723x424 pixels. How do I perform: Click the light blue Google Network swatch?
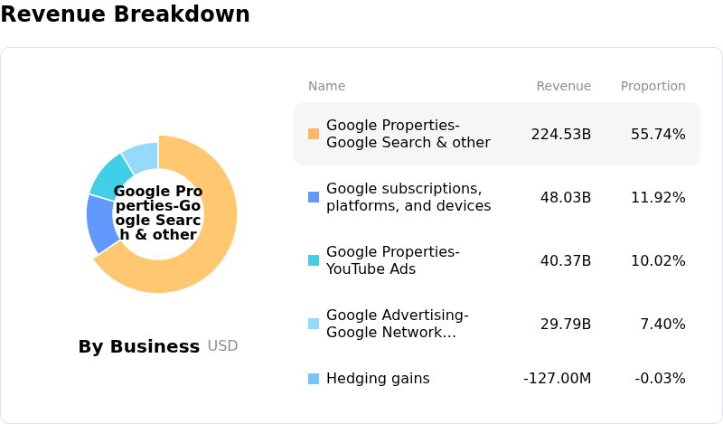pyautogui.click(x=314, y=324)
